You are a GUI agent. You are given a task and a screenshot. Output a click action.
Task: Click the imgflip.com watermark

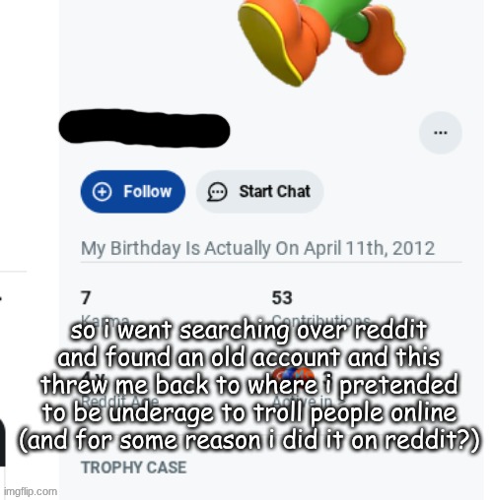31,491
